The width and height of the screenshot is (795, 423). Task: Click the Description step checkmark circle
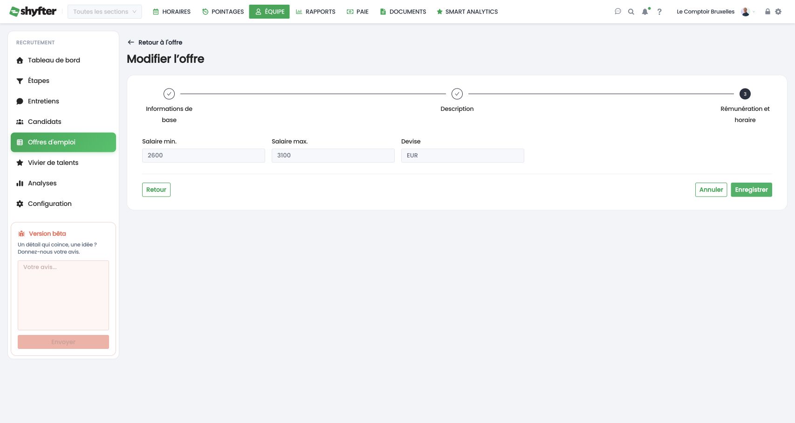point(457,94)
